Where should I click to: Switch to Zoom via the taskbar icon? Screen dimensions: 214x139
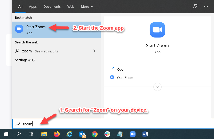tap(132, 134)
